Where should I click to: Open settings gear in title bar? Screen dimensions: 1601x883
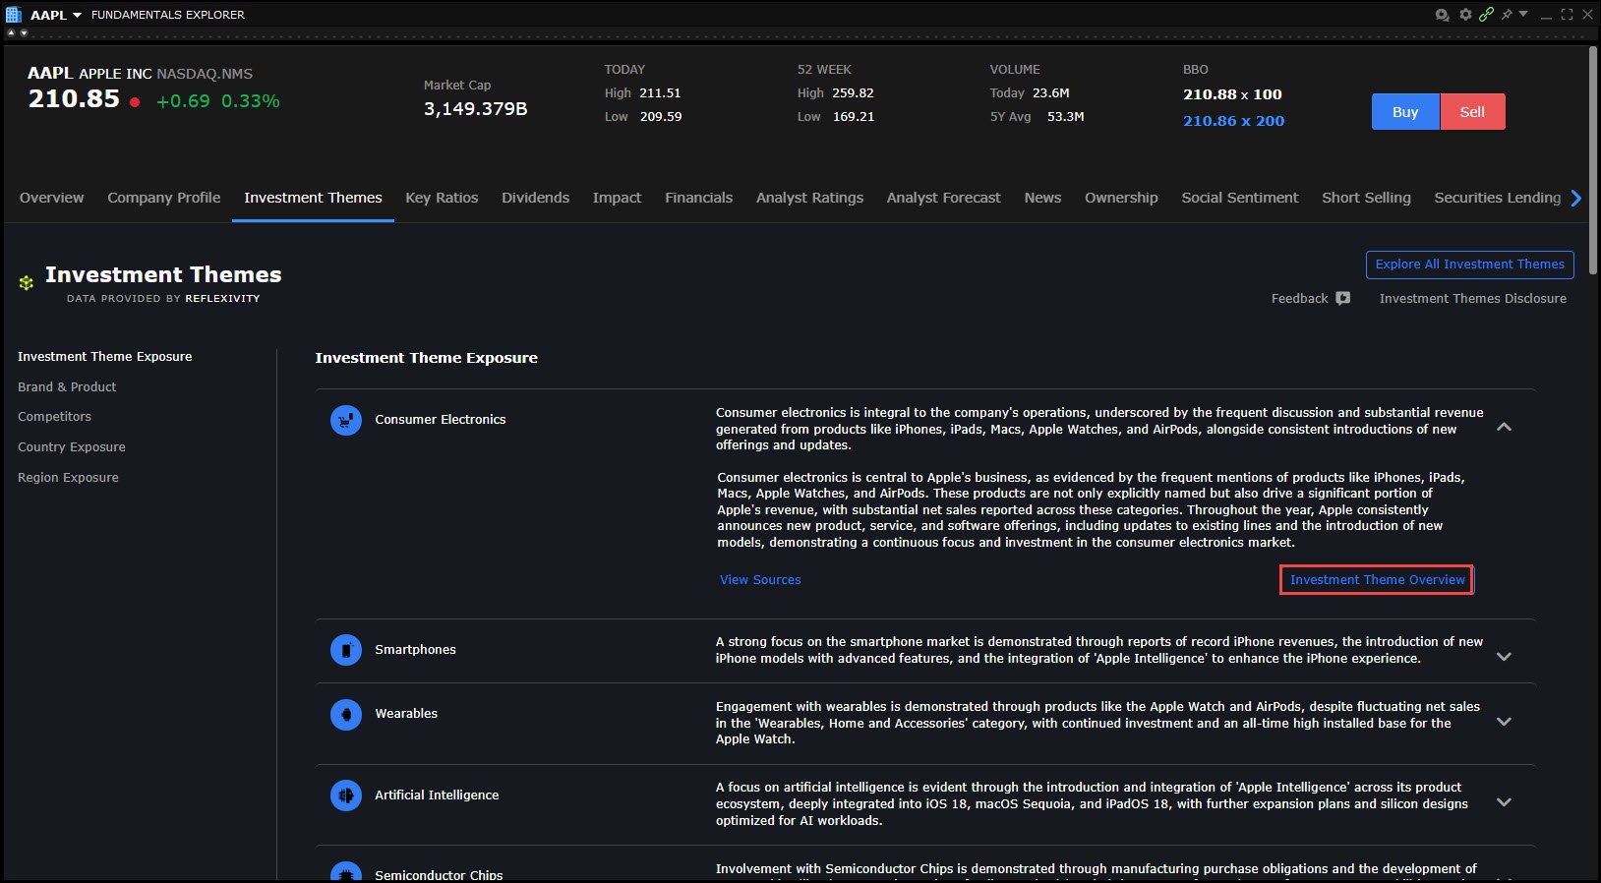pyautogui.click(x=1465, y=15)
